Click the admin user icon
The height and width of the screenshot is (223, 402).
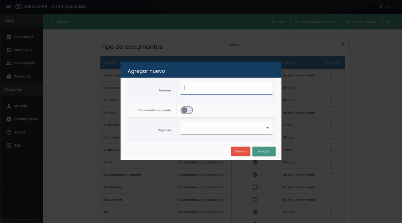(x=380, y=7)
